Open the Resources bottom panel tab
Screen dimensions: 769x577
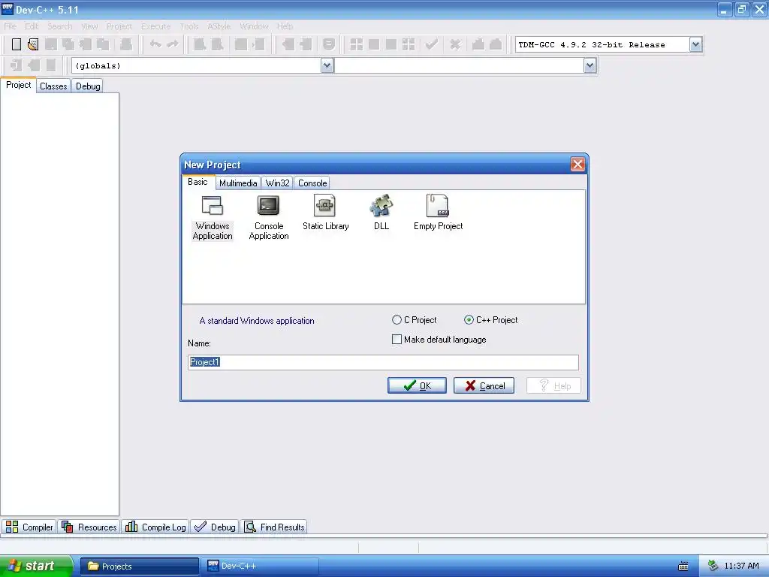[89, 527]
